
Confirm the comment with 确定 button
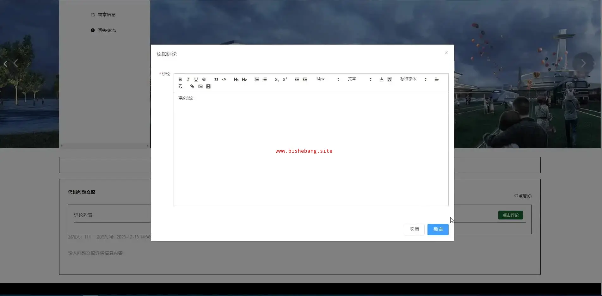coord(438,229)
